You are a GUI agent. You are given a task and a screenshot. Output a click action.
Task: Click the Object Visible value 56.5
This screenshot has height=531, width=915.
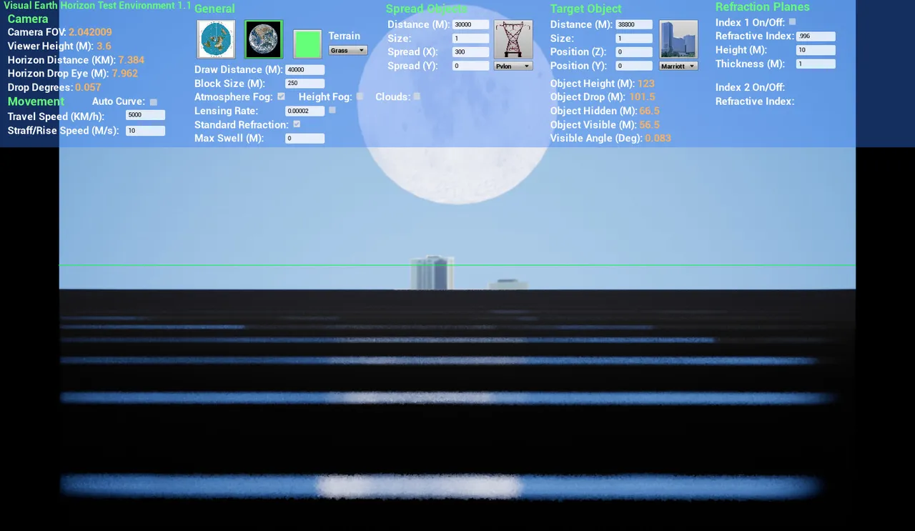649,124
